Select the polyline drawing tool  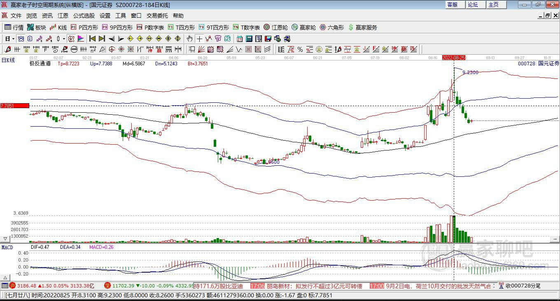click(x=209, y=39)
